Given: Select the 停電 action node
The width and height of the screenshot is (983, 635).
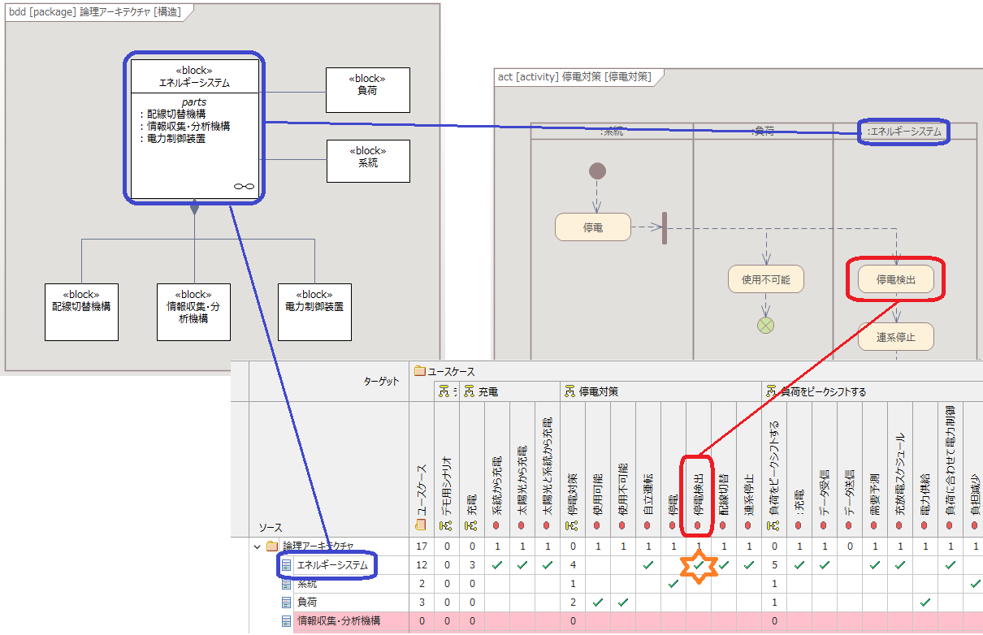Looking at the screenshot, I should coord(593,227).
